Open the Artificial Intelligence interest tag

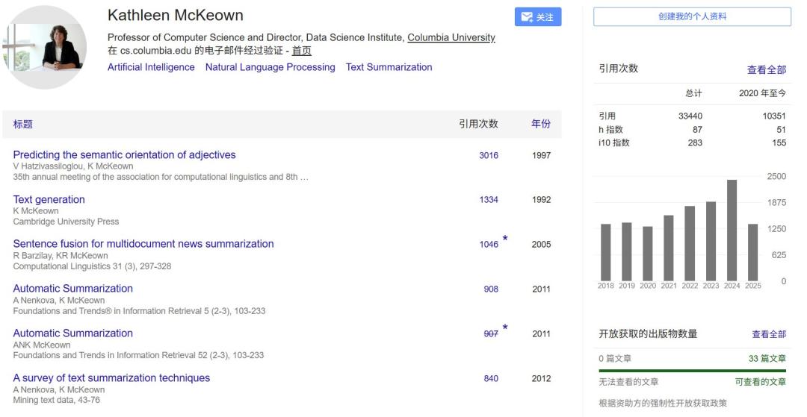pos(151,67)
